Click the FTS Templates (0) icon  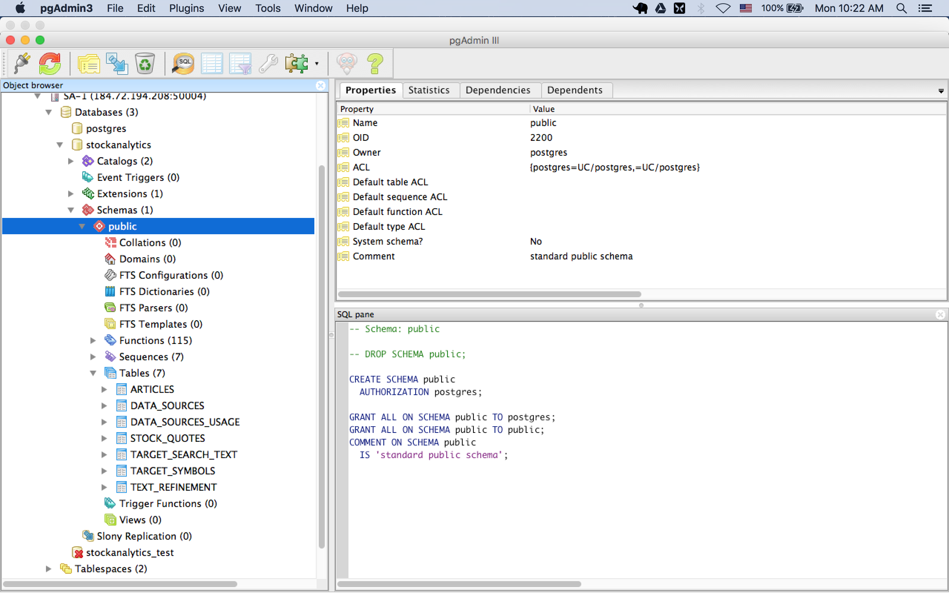(x=110, y=324)
